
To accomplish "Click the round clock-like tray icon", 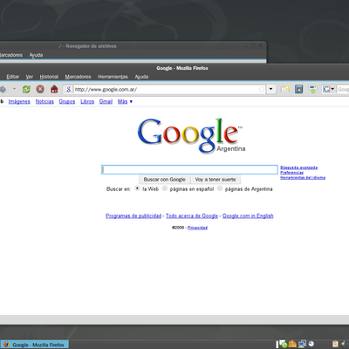I will click(311, 344).
